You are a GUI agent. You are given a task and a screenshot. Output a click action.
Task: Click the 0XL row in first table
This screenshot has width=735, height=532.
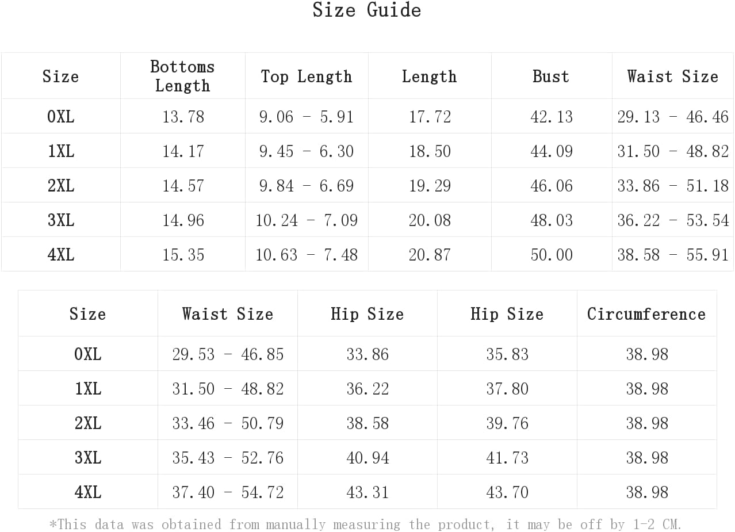click(x=367, y=116)
